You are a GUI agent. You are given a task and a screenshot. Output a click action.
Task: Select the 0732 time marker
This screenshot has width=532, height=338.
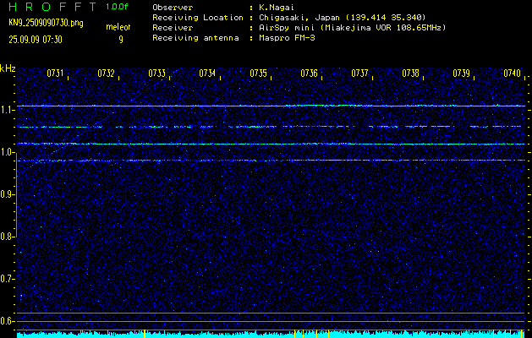click(x=106, y=74)
